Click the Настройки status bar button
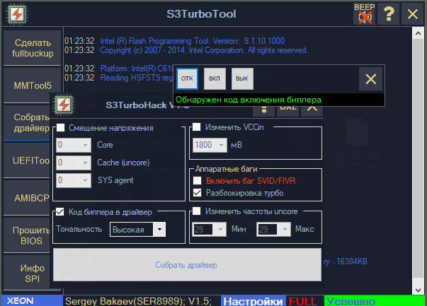 [254, 301]
